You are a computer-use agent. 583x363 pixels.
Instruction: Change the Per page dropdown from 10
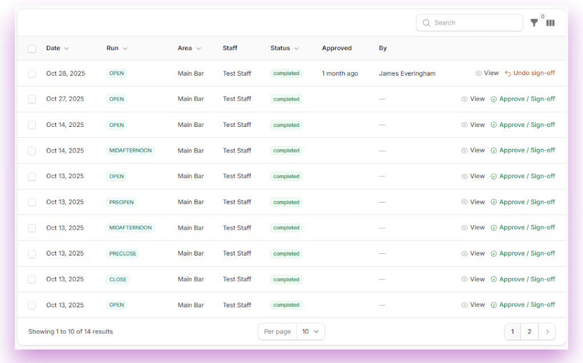tap(310, 331)
